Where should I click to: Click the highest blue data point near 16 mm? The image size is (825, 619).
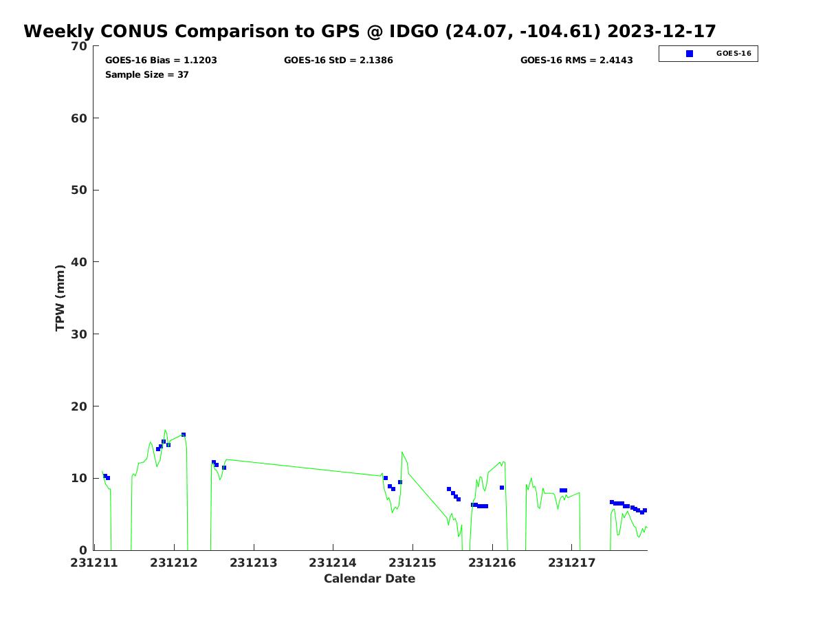184,435
